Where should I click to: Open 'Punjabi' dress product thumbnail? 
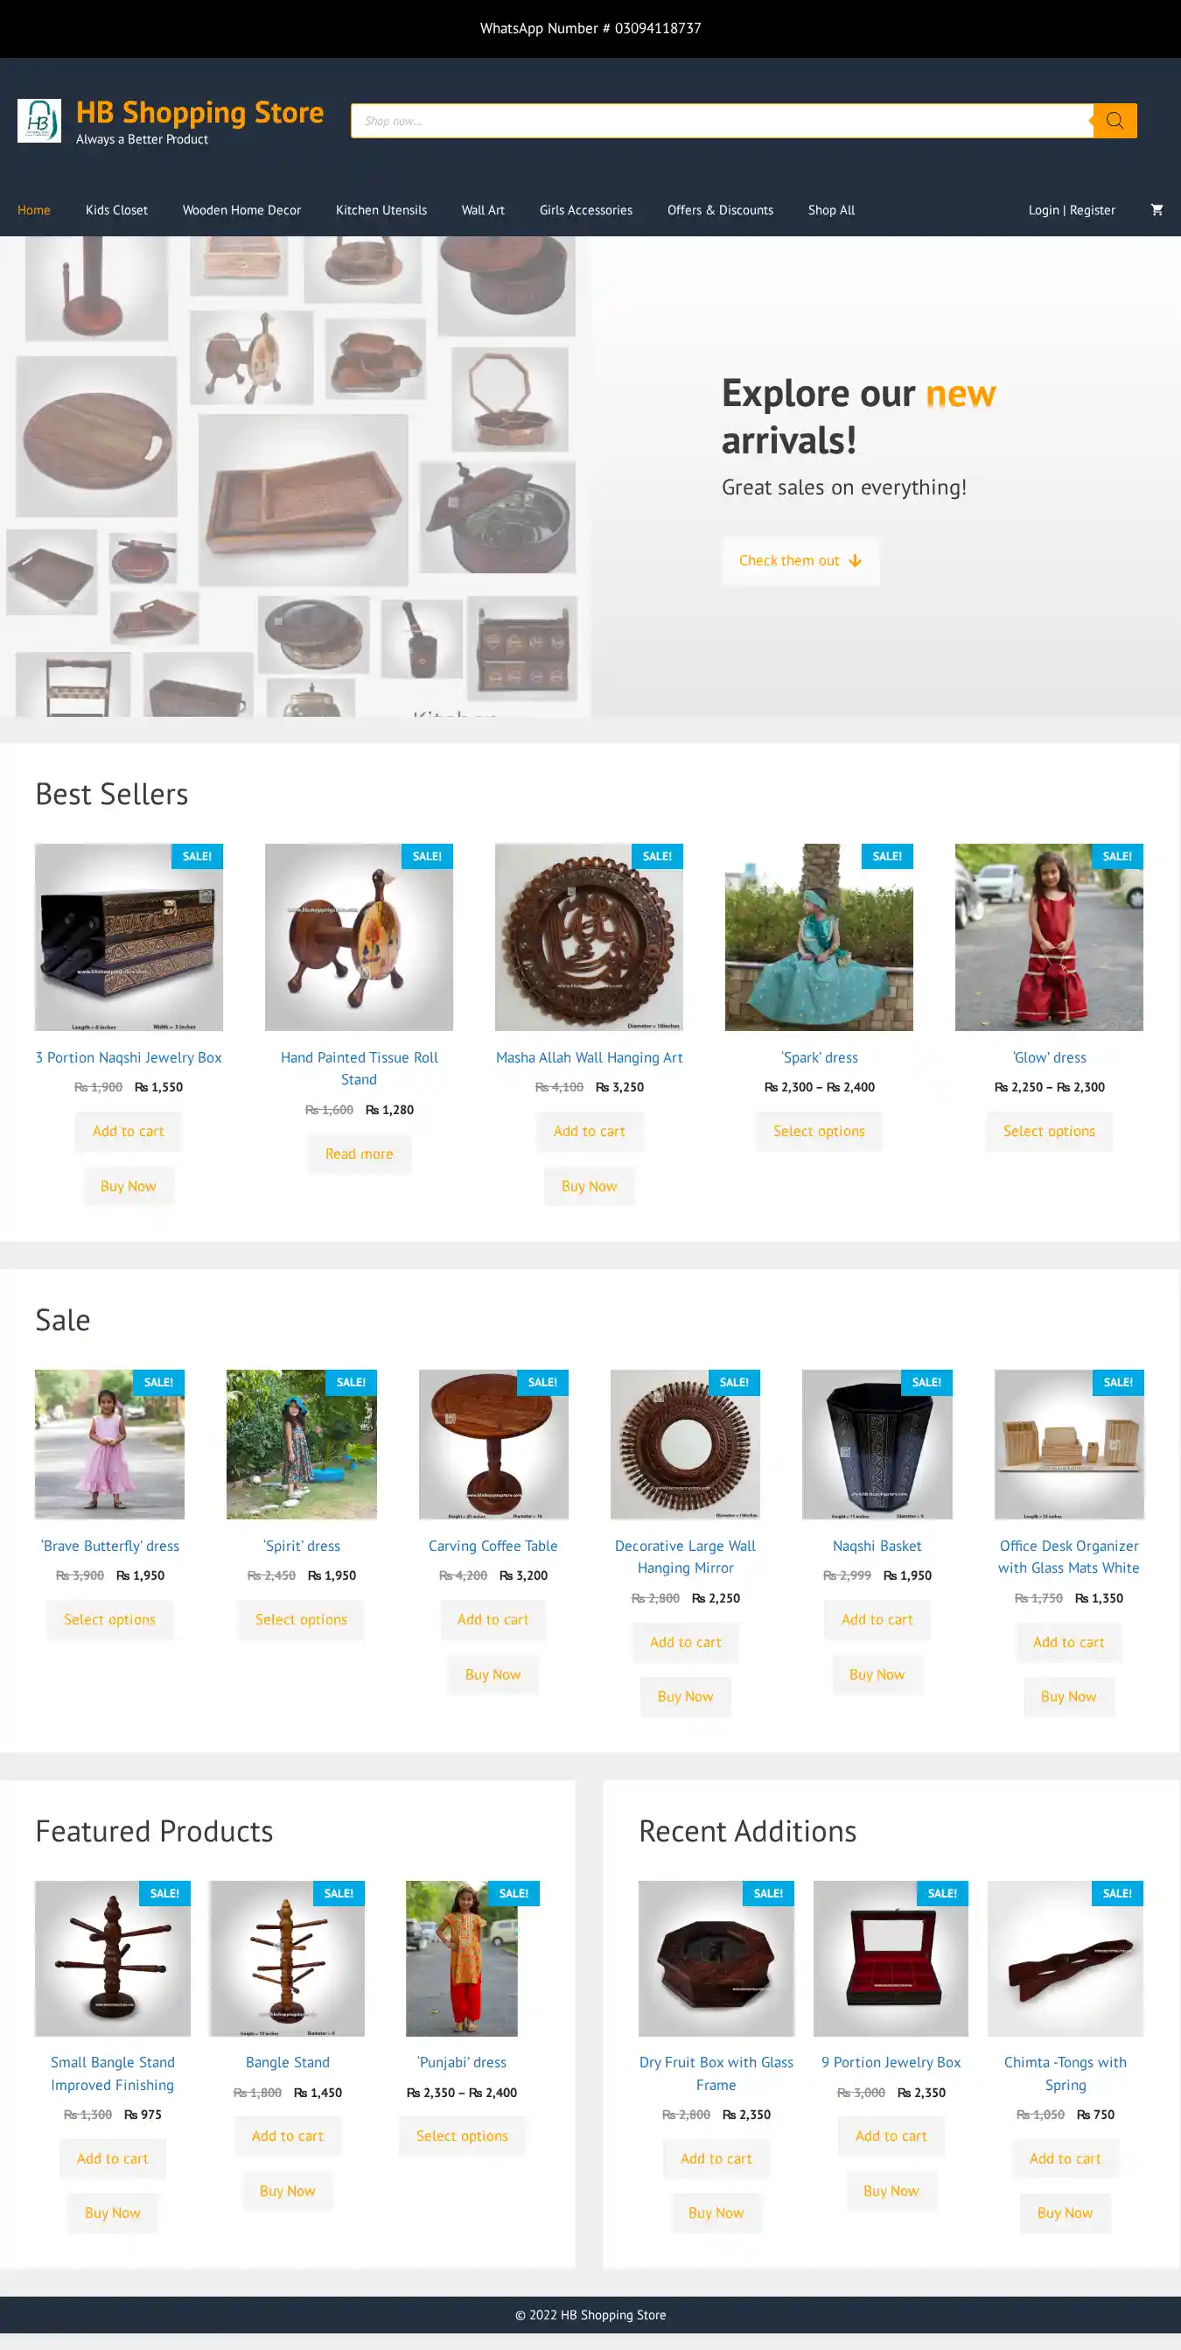pos(463,1959)
